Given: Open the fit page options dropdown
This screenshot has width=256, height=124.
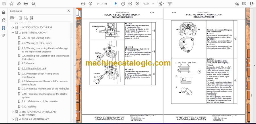Looking at the screenshot, I should coord(161,4).
